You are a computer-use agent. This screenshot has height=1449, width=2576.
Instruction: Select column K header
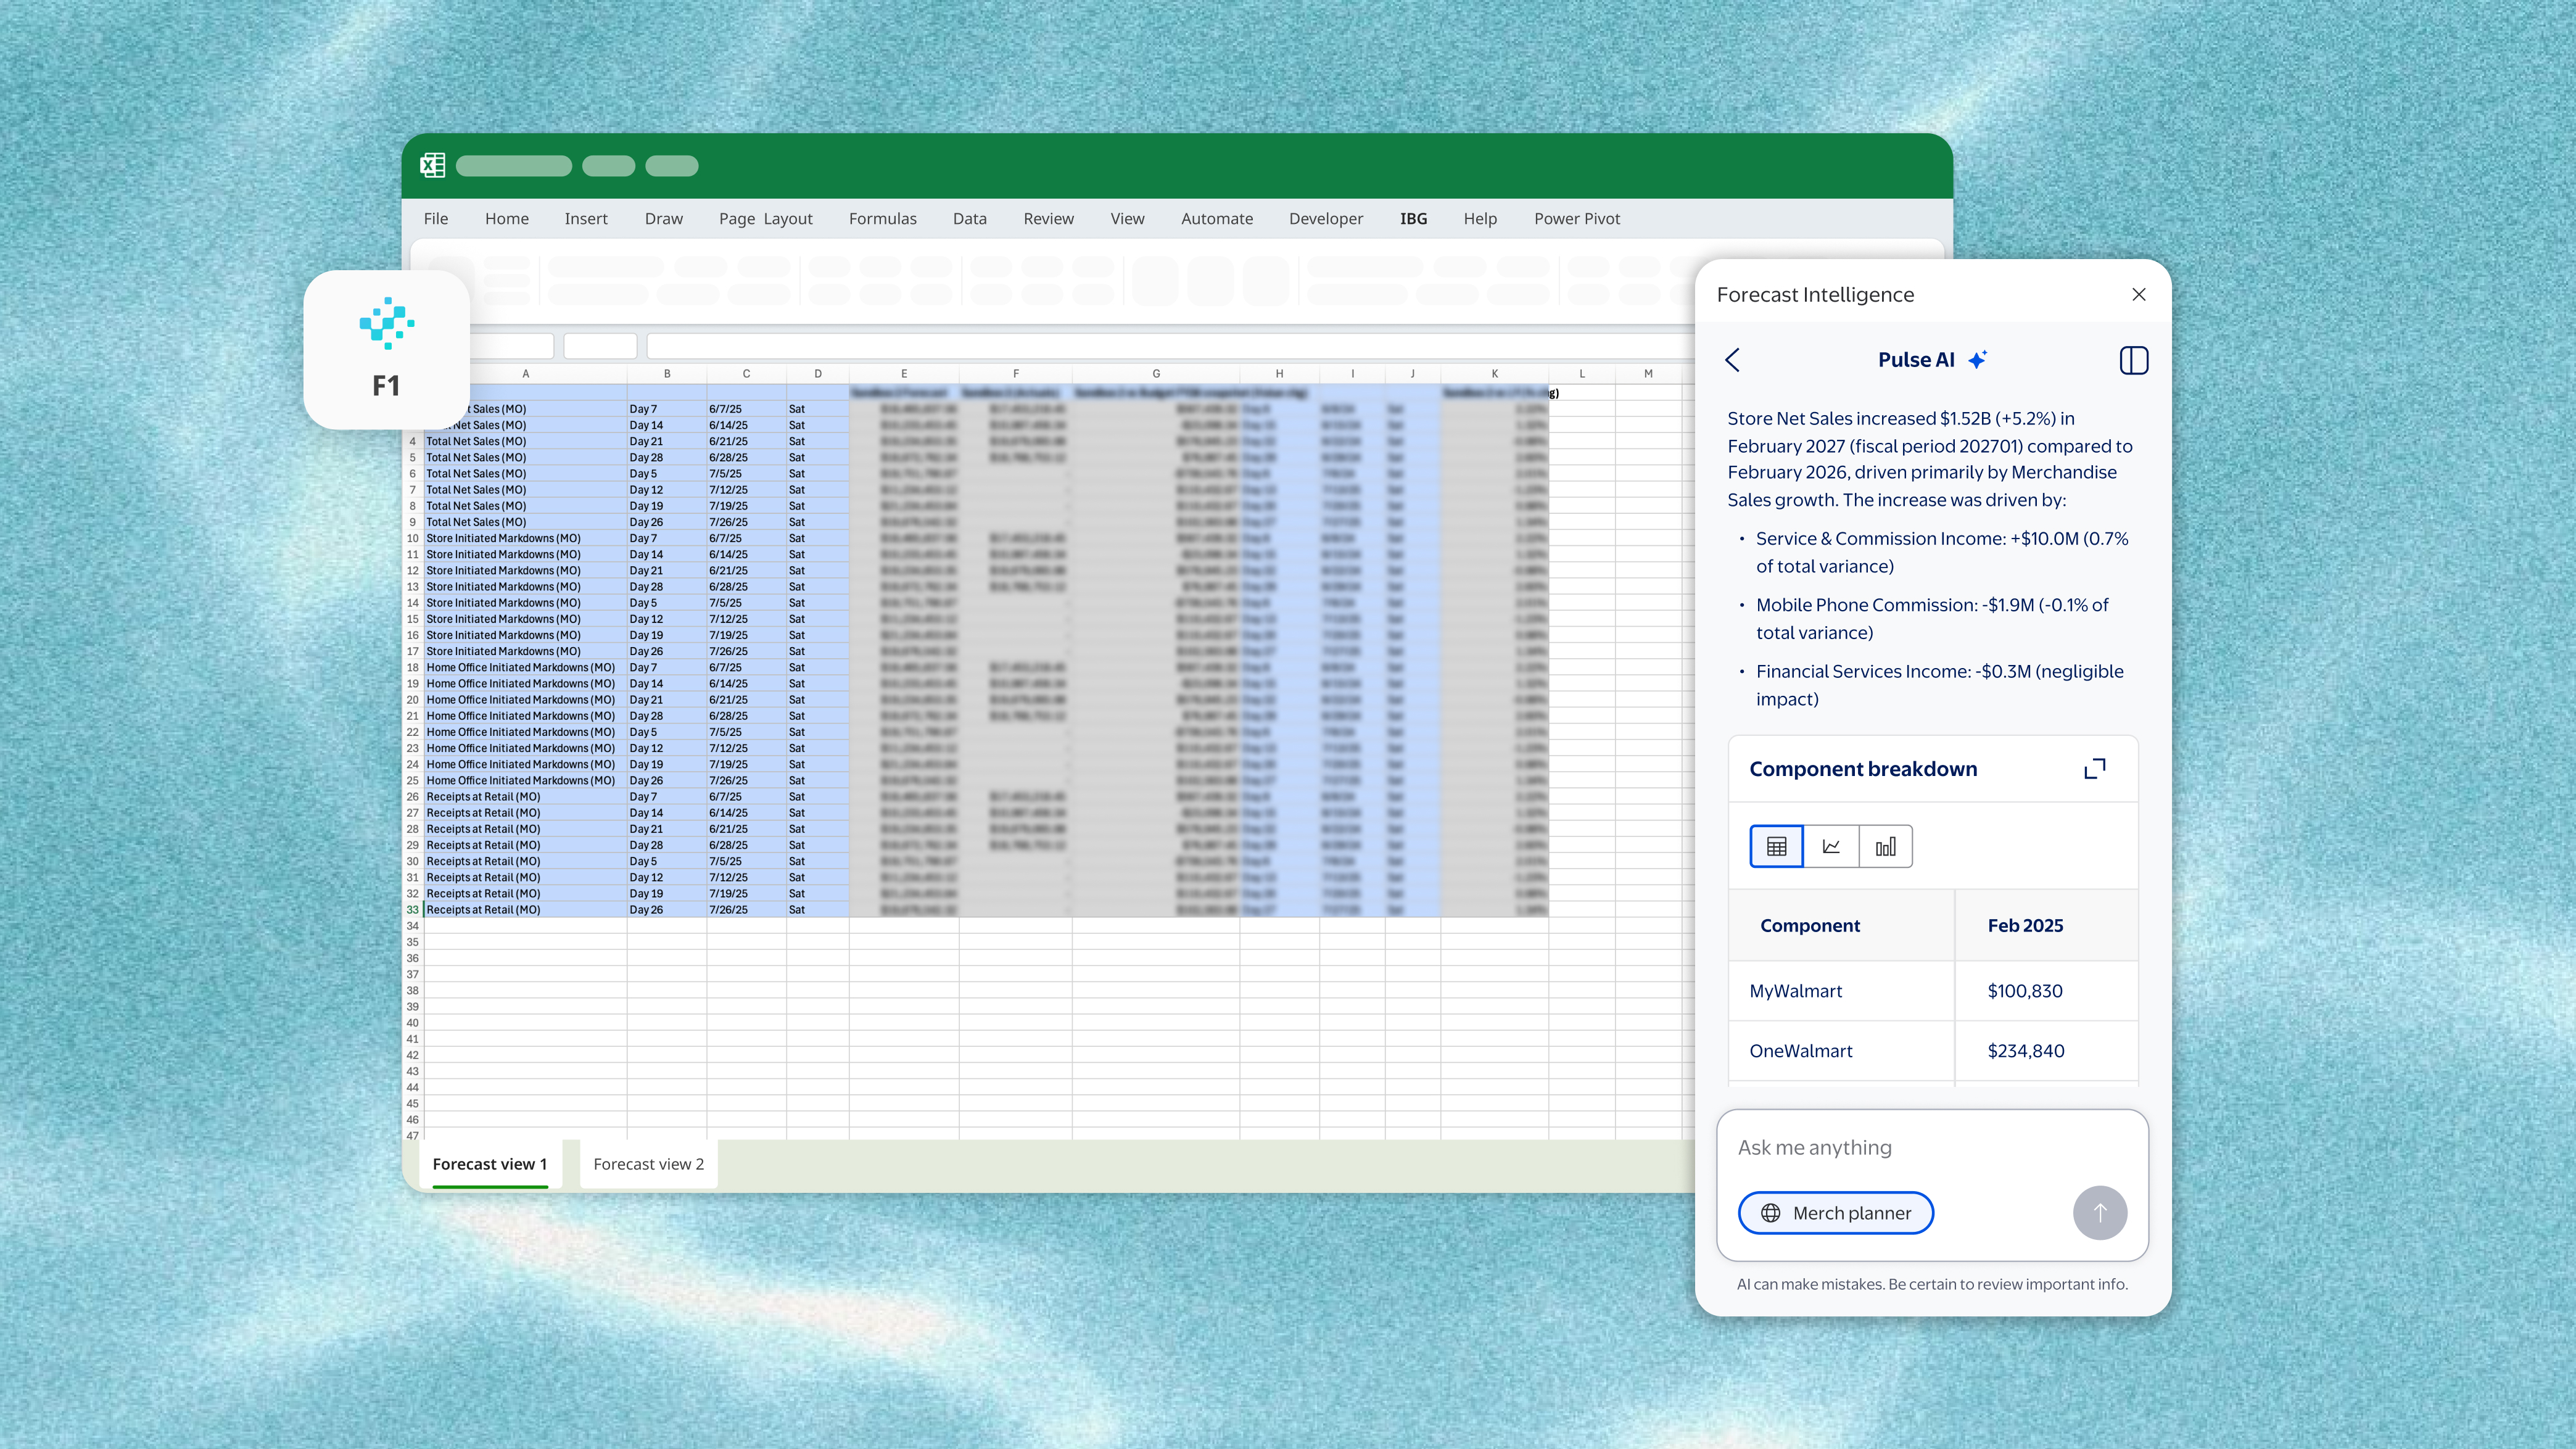coord(1495,373)
